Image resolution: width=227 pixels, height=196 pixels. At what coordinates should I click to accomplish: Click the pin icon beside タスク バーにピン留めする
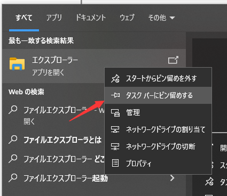tap(115, 95)
